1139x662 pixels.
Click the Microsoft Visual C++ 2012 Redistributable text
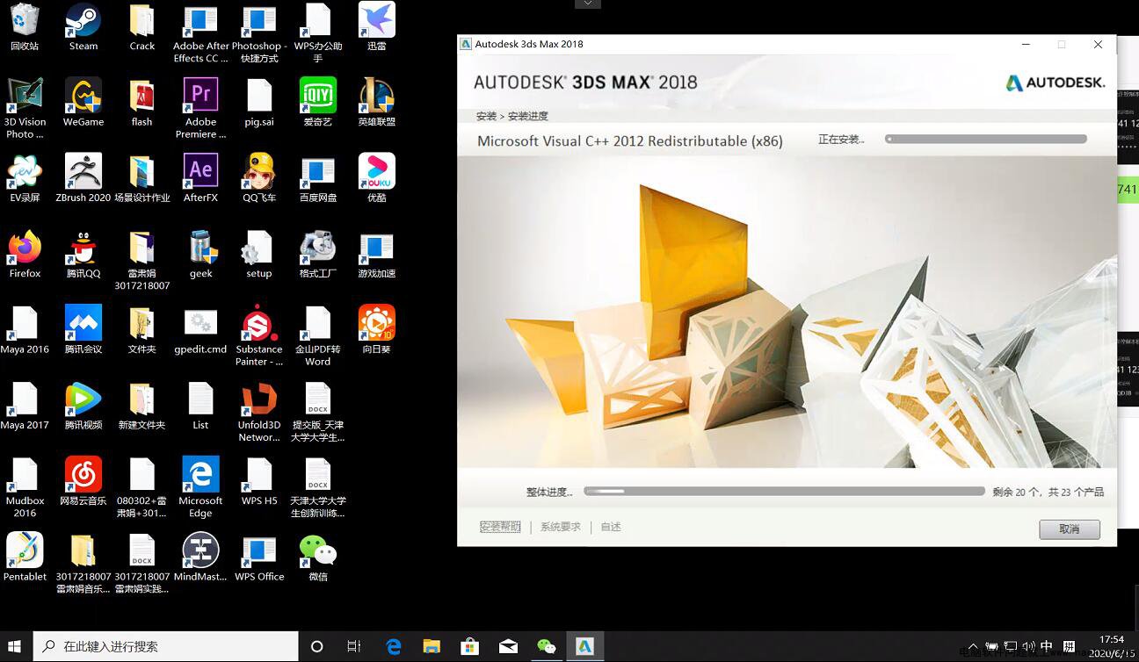click(630, 140)
